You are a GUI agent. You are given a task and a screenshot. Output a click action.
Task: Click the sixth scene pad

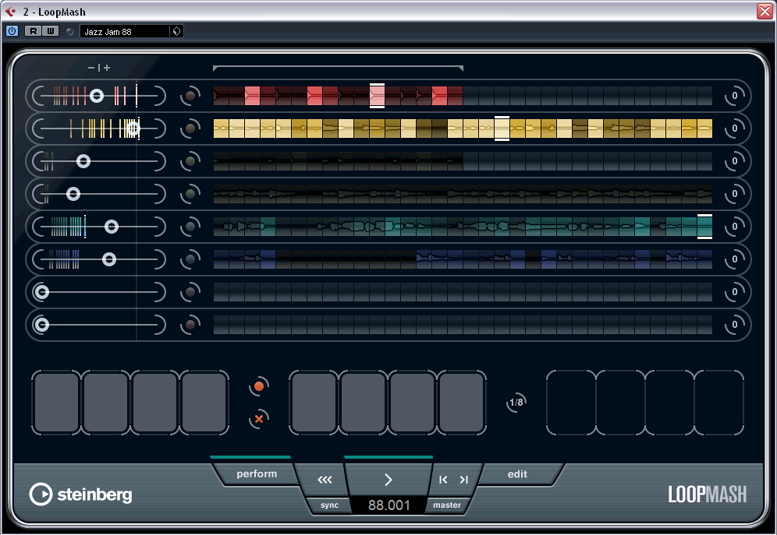click(x=364, y=403)
